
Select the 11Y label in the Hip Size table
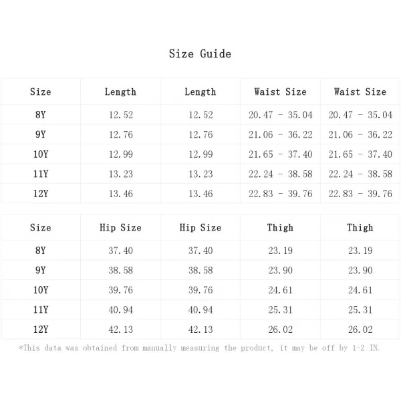(41, 309)
